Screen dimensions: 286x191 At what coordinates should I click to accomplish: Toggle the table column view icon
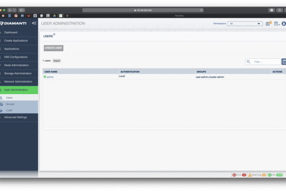284,62
